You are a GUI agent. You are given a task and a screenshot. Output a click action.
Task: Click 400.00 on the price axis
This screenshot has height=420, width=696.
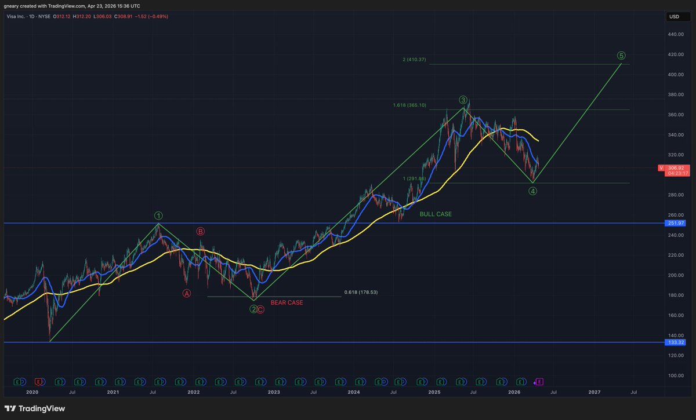676,75
